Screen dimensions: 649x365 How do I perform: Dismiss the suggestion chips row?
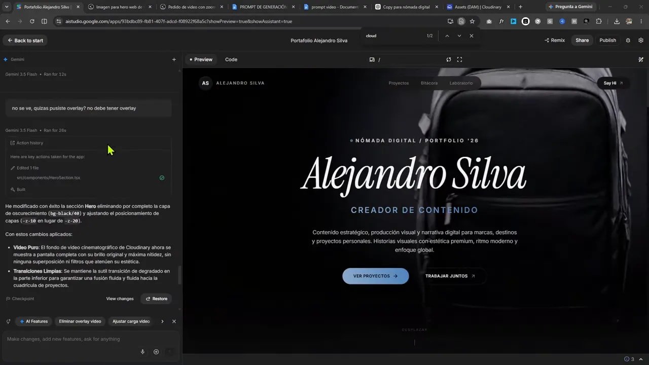tap(174, 321)
